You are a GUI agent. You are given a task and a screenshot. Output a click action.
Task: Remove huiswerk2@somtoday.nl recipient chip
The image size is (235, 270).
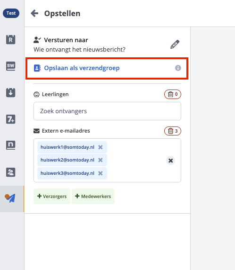101,160
